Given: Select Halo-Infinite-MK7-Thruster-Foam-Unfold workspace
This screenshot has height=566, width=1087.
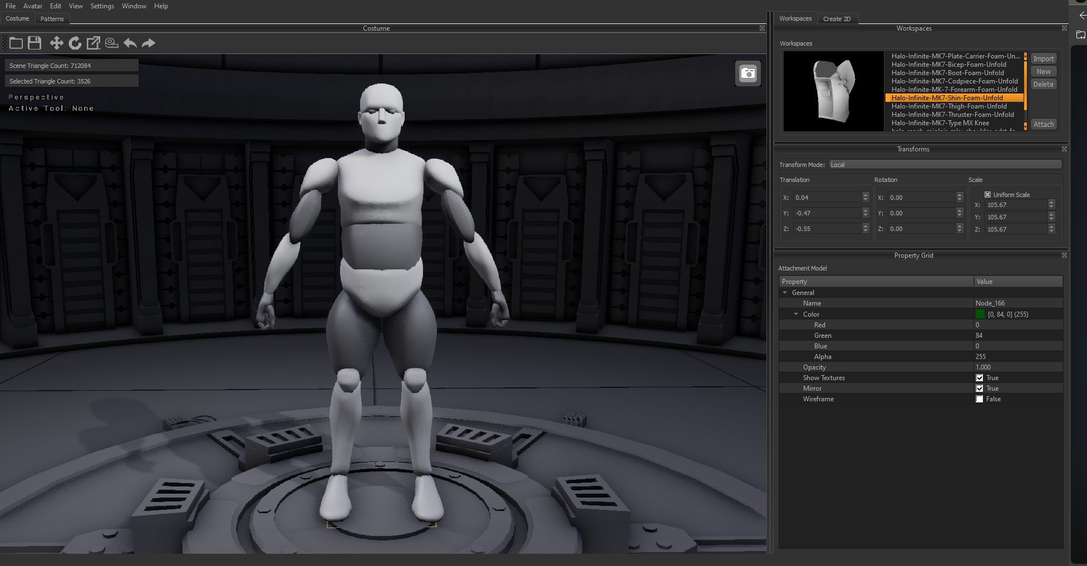Looking at the screenshot, I should coord(954,115).
